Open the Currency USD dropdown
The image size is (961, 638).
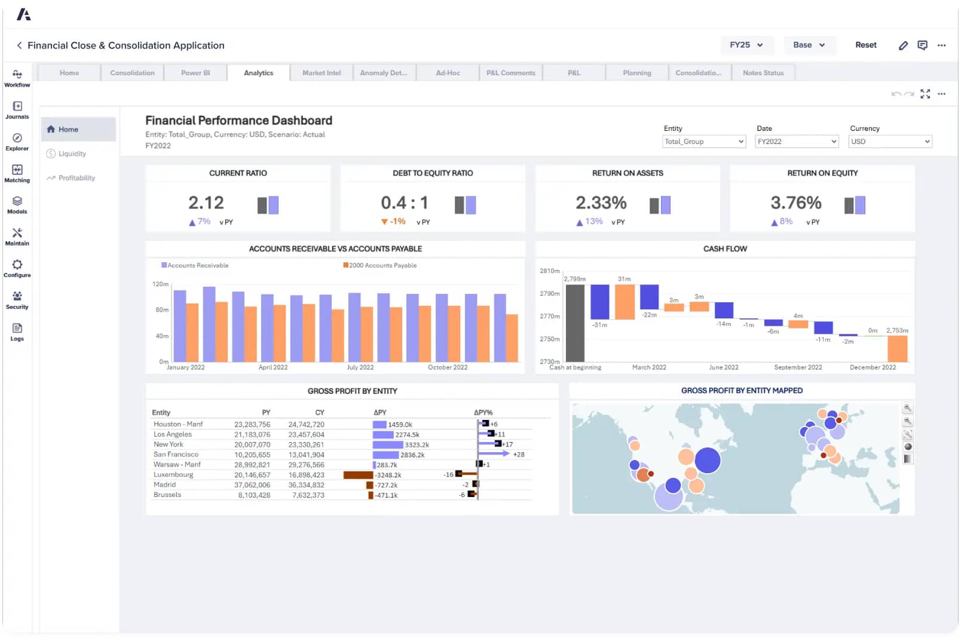pos(890,142)
